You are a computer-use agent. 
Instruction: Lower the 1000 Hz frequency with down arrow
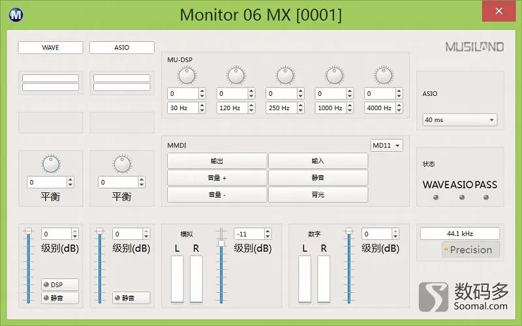tap(350, 110)
